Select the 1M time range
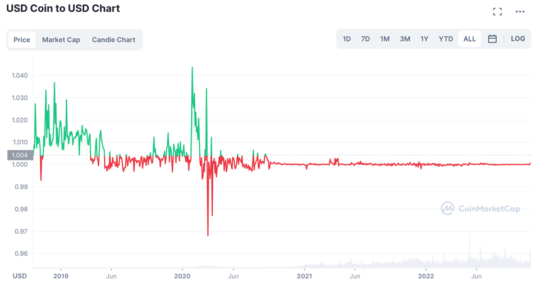 coord(384,39)
